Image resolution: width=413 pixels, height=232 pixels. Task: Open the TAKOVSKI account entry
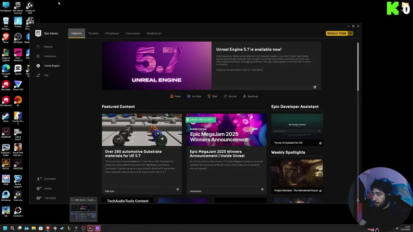46,198
